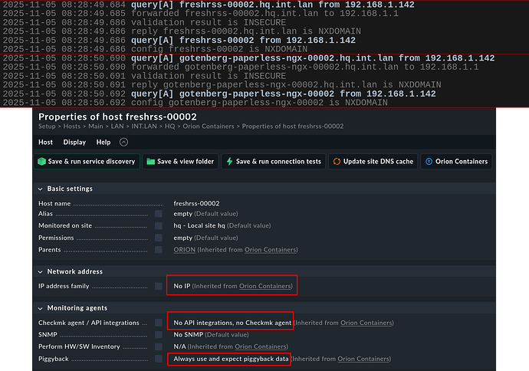This screenshot has width=529, height=371.
Task: Click 'Properties of host freshrss-00002' breadcrumb entry
Action: (293, 126)
